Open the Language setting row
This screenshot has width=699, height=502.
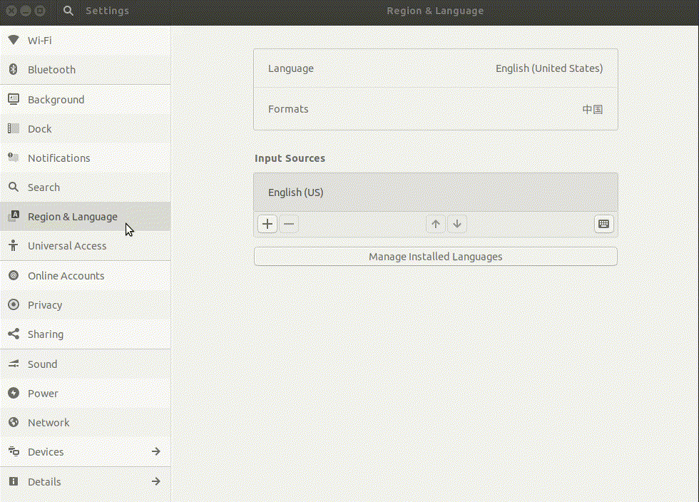pyautogui.click(x=436, y=68)
